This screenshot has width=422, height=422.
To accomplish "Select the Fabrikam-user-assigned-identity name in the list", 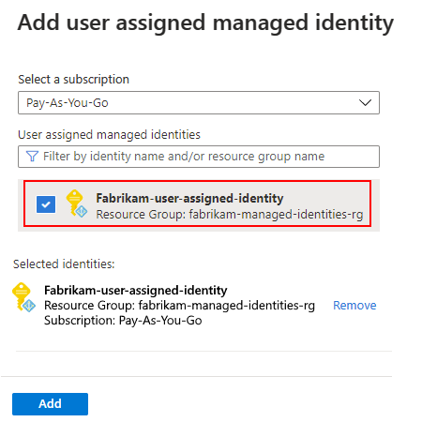I will pos(189,198).
